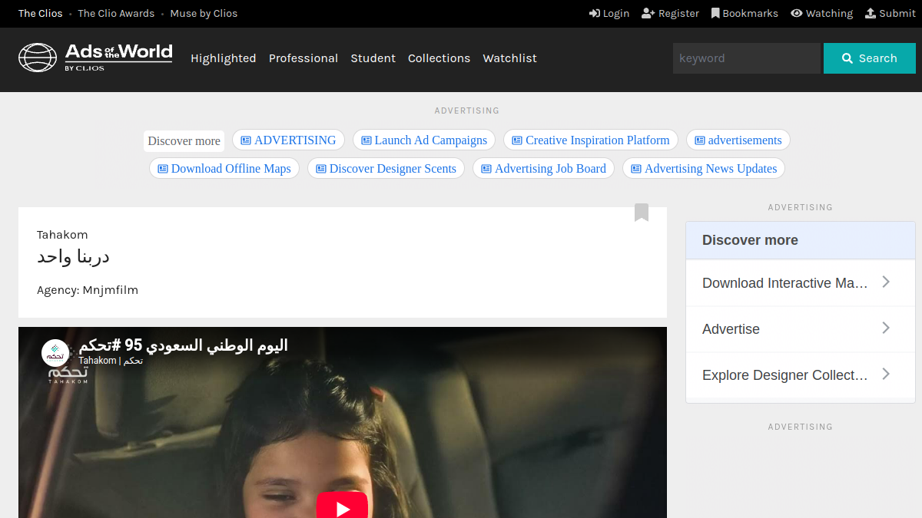Click the Arabic video title in player
This screenshot has height=518, width=922.
pyautogui.click(x=183, y=345)
